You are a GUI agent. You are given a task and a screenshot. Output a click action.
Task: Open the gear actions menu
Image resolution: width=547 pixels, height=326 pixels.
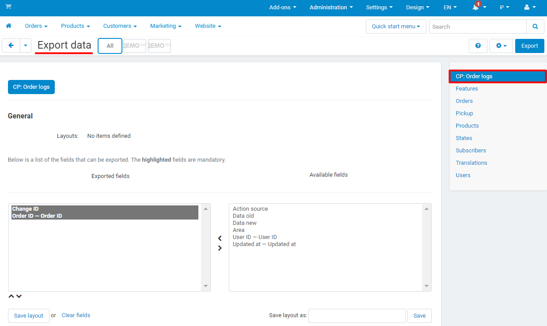click(x=501, y=46)
